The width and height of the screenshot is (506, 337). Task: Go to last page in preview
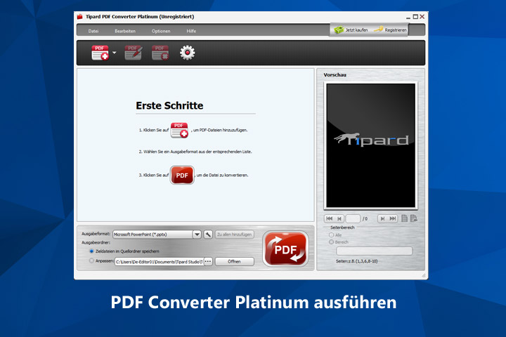pyautogui.click(x=392, y=218)
